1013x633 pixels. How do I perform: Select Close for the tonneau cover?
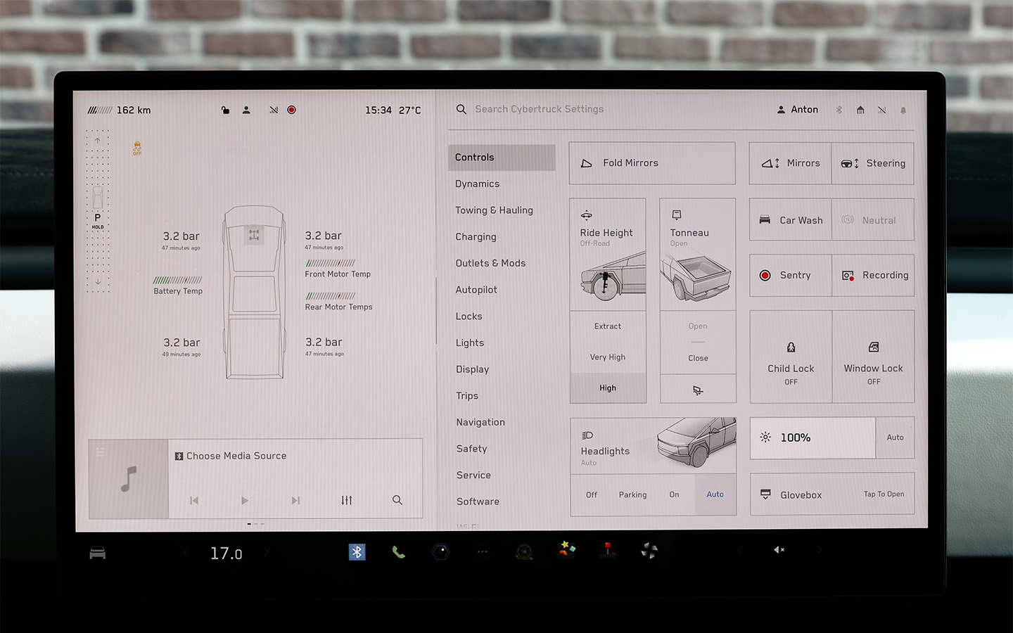698,359
